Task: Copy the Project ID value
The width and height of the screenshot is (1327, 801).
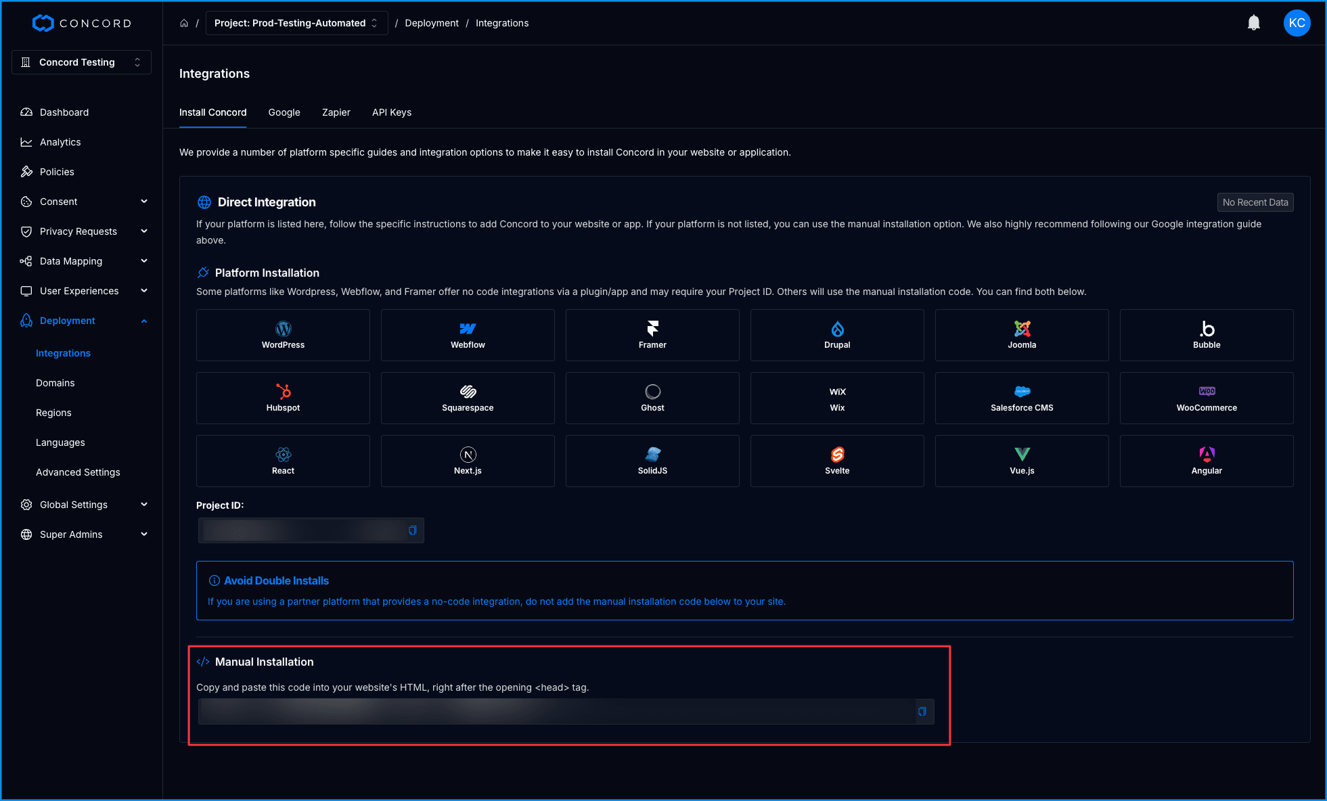Action: click(412, 530)
